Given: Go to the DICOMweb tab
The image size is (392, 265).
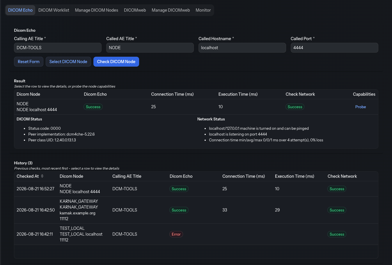Looking at the screenshot, I should click(135, 10).
